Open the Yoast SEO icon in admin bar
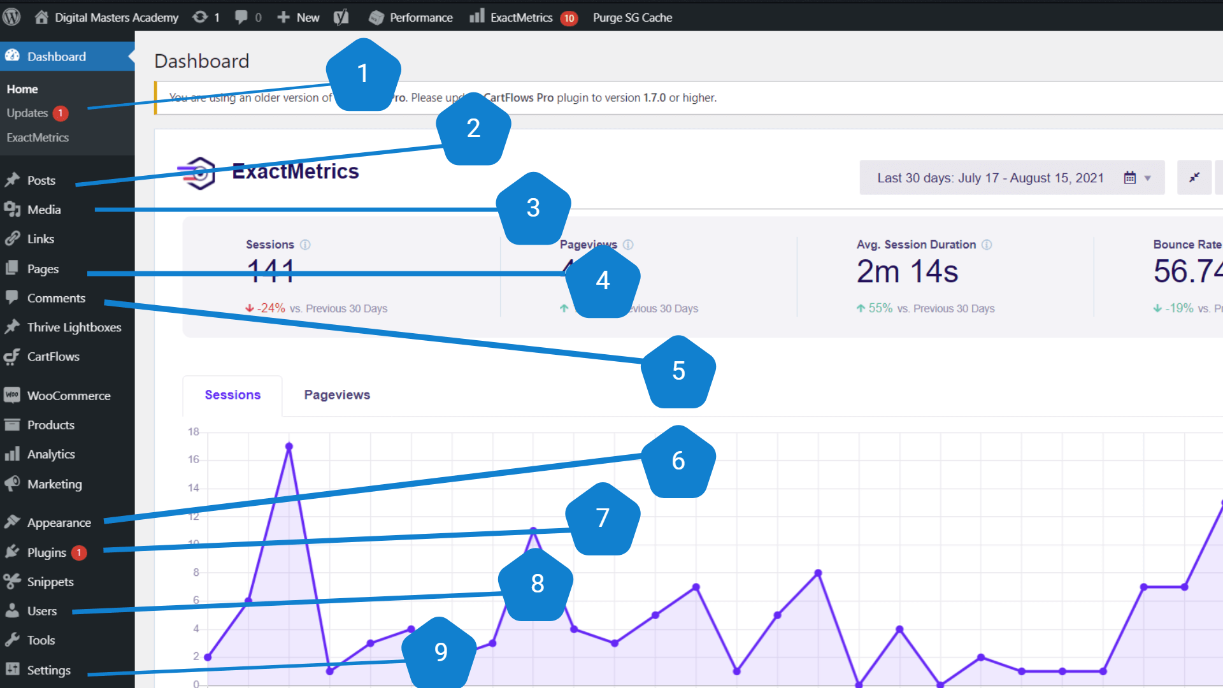The image size is (1223, 688). pyautogui.click(x=341, y=17)
